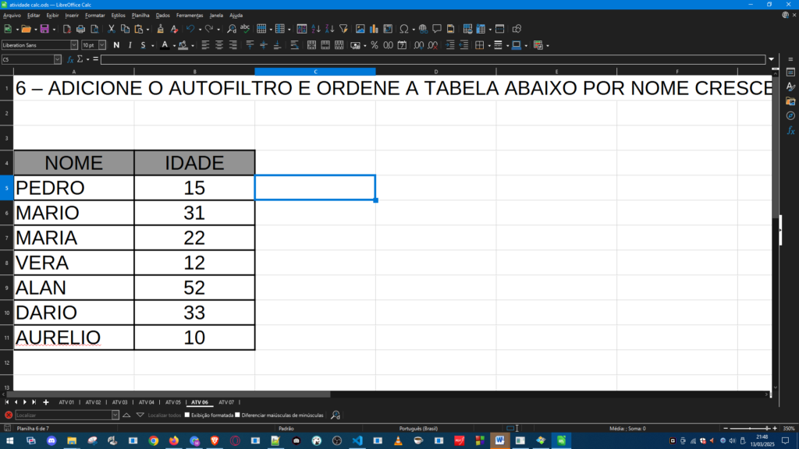799x449 pixels.
Task: Click the Function Wizard fx icon
Action: point(70,59)
